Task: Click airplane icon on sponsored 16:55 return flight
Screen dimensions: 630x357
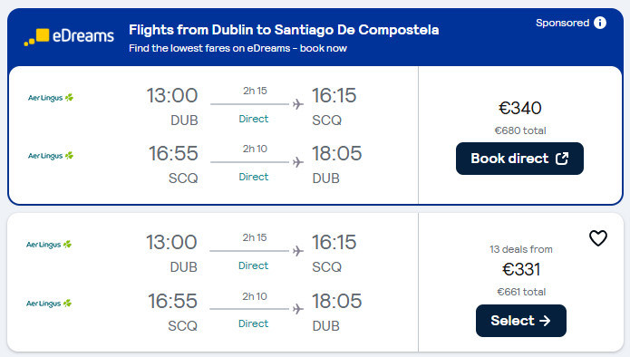Action: tap(297, 162)
